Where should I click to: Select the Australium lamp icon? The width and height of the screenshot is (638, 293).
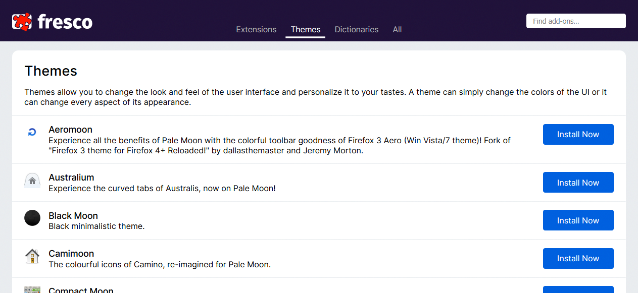[32, 181]
